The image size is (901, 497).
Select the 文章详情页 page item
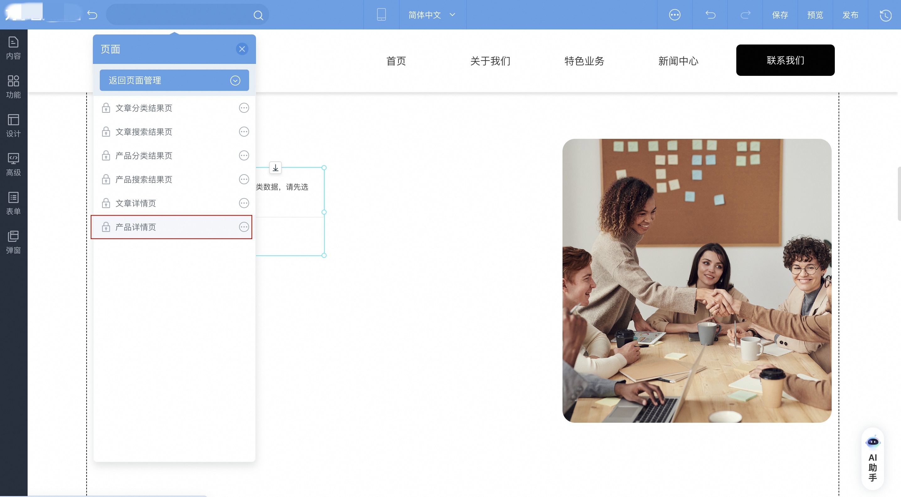pos(136,203)
